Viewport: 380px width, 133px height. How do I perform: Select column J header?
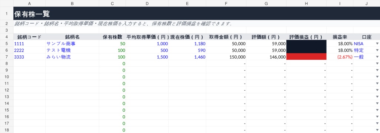tap(366, 3)
